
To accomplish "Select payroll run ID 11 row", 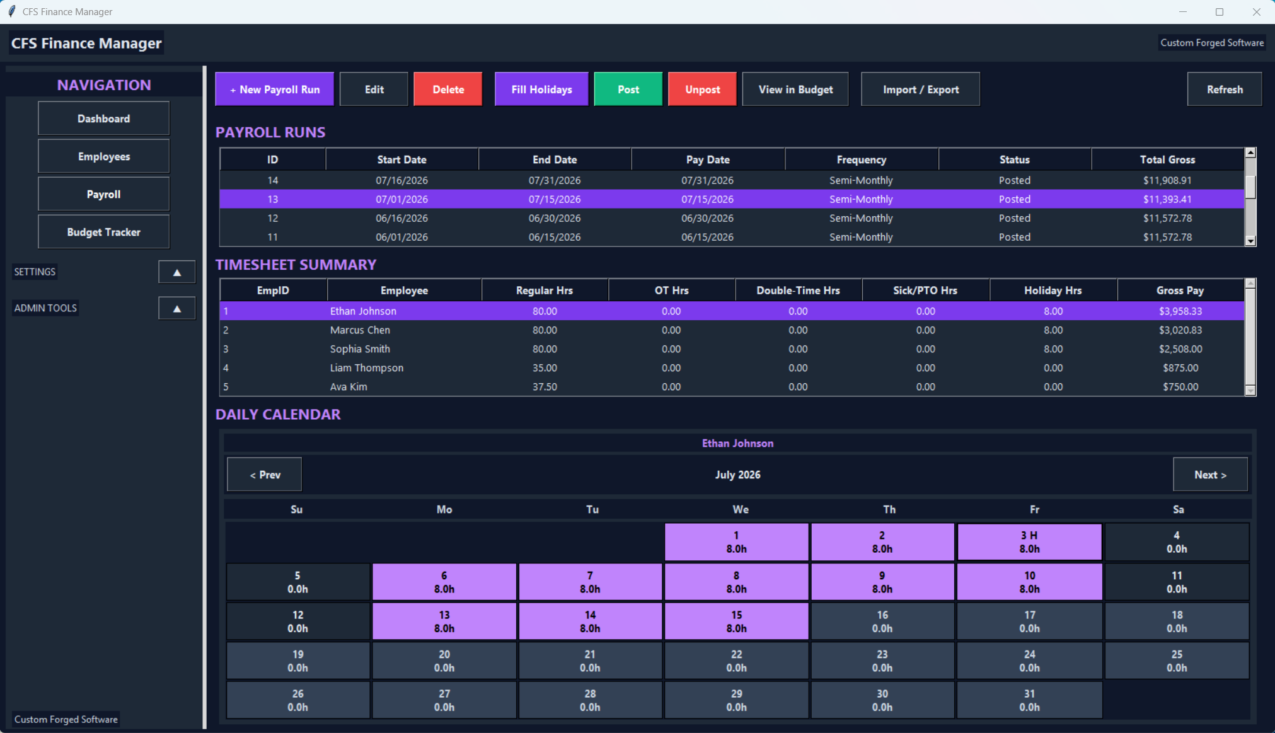I will click(x=732, y=237).
